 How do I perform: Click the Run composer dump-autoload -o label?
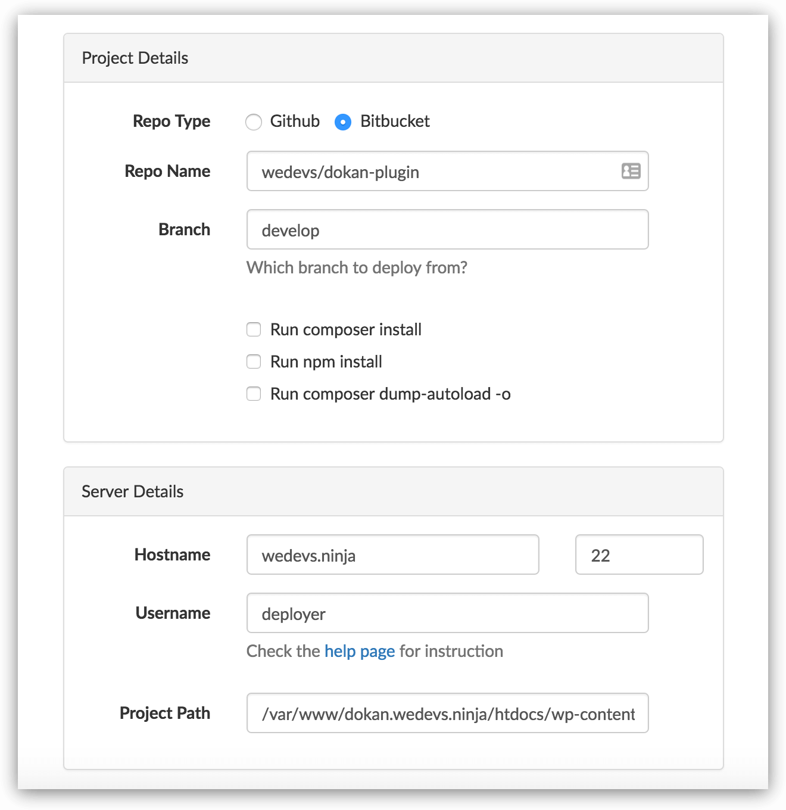tap(391, 394)
